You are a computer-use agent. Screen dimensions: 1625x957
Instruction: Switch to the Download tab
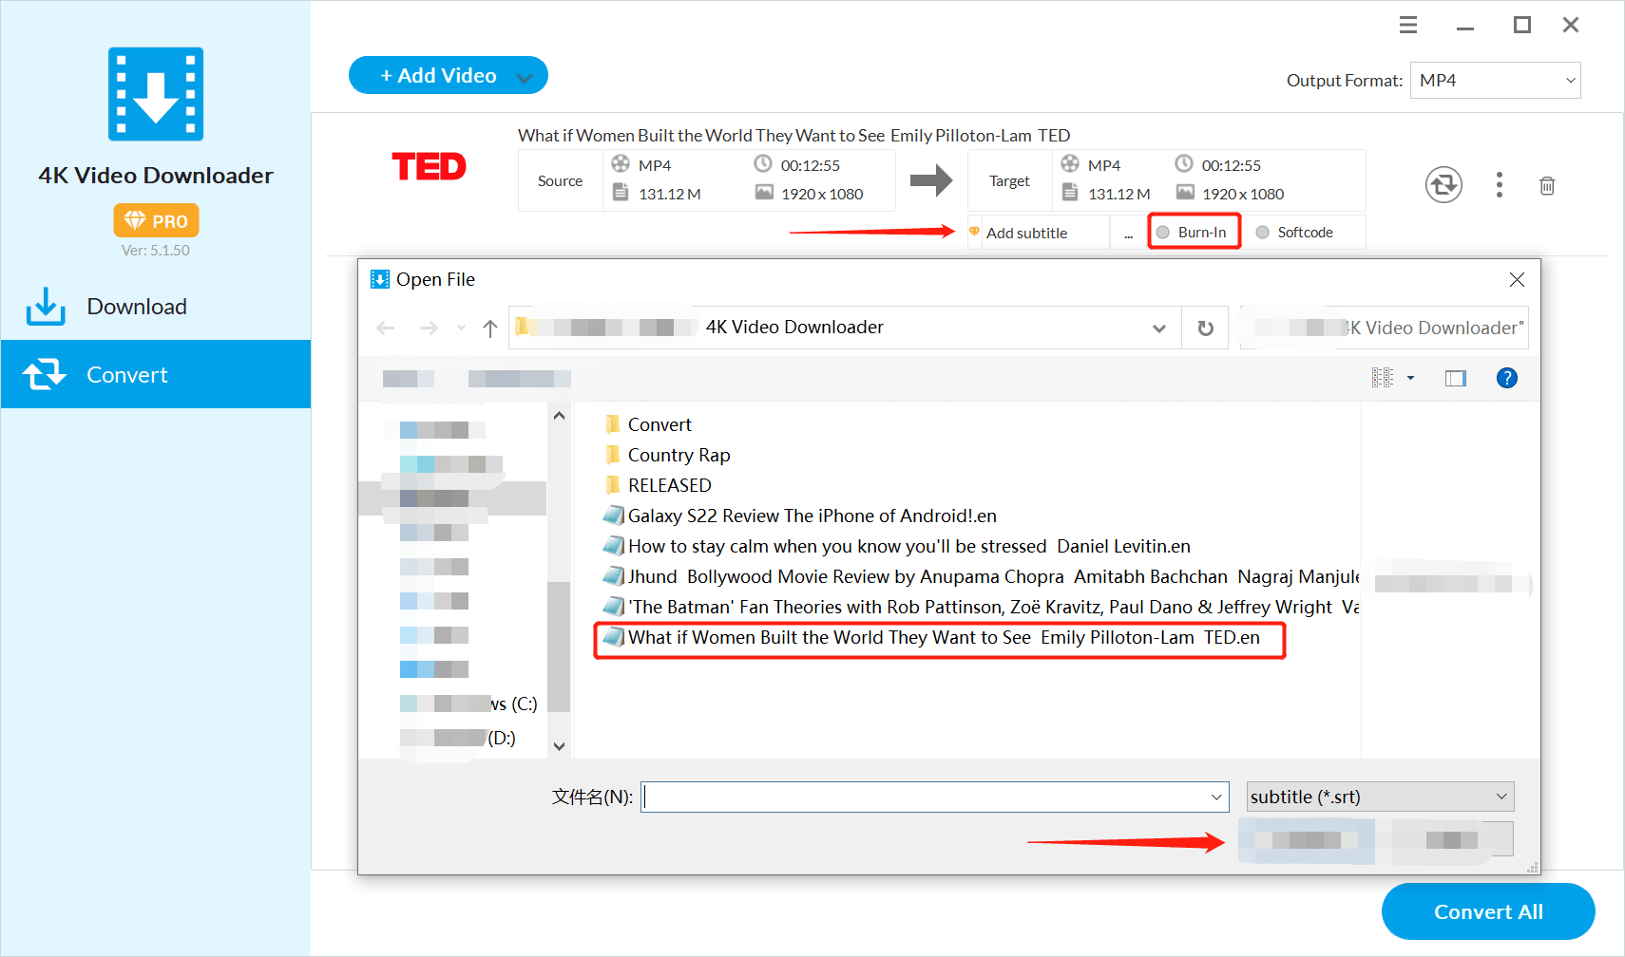pyautogui.click(x=137, y=307)
